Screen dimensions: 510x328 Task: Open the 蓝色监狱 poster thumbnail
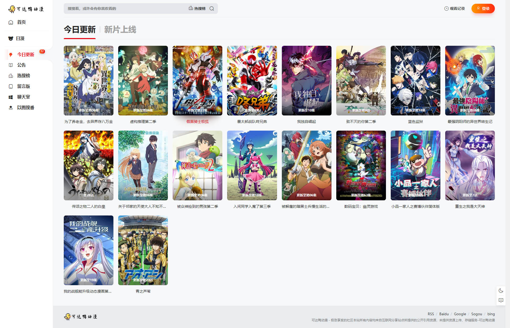415,81
